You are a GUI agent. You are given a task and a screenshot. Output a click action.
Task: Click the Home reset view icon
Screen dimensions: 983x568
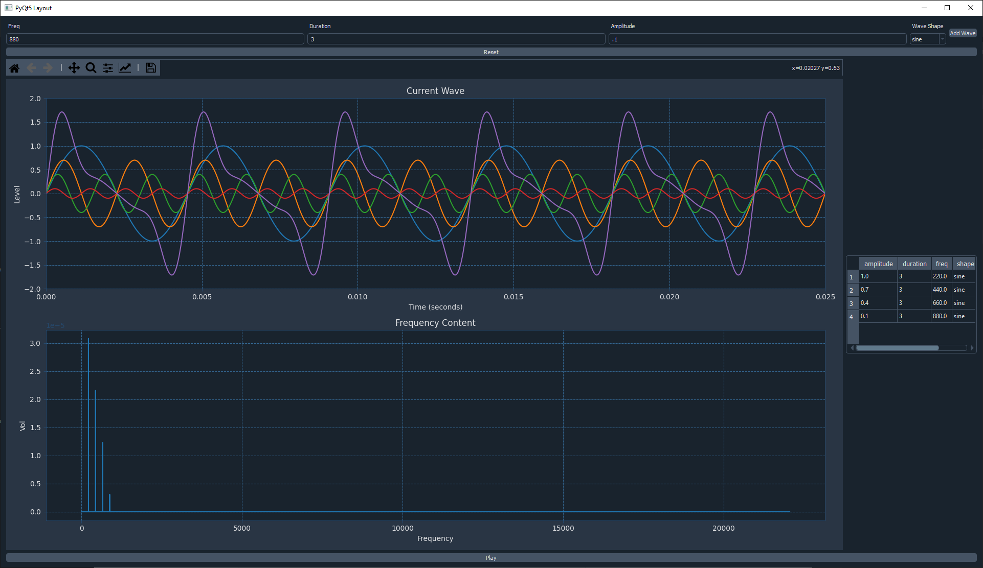[14, 68]
